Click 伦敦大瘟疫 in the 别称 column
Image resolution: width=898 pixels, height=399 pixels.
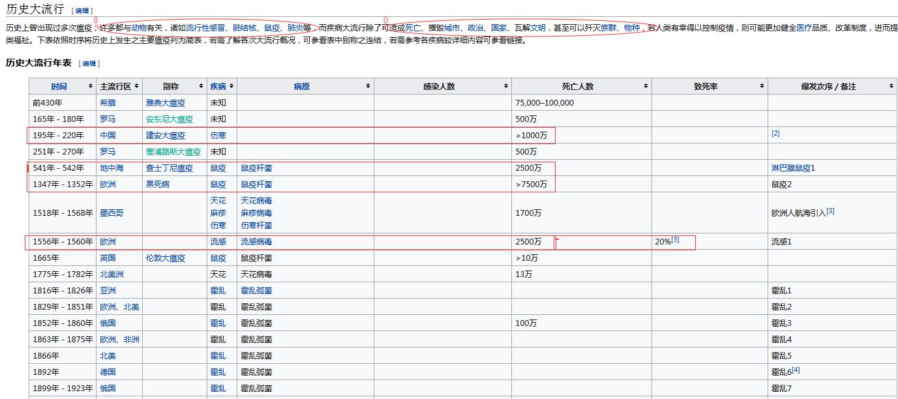[x=166, y=258]
